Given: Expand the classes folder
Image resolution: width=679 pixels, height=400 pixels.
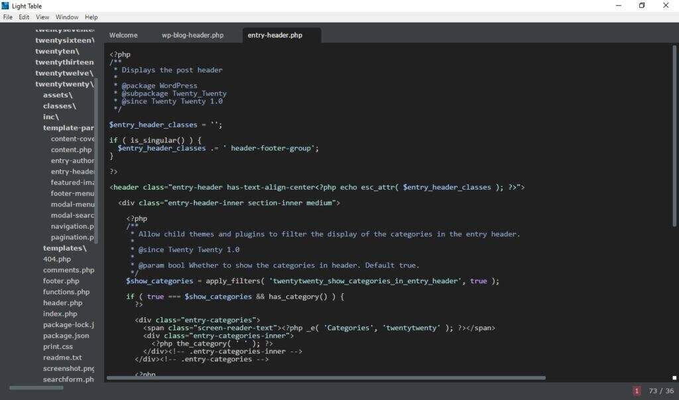Looking at the screenshot, I should pos(59,106).
